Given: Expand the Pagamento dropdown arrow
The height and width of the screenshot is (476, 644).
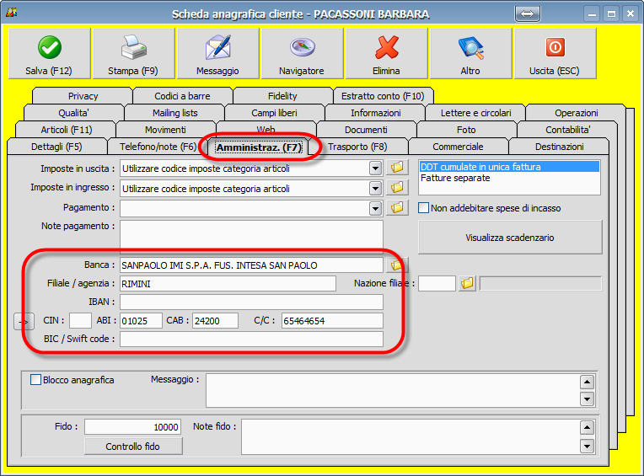Looking at the screenshot, I should [375, 208].
